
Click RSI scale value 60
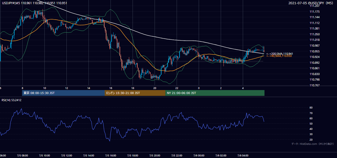click(311, 118)
